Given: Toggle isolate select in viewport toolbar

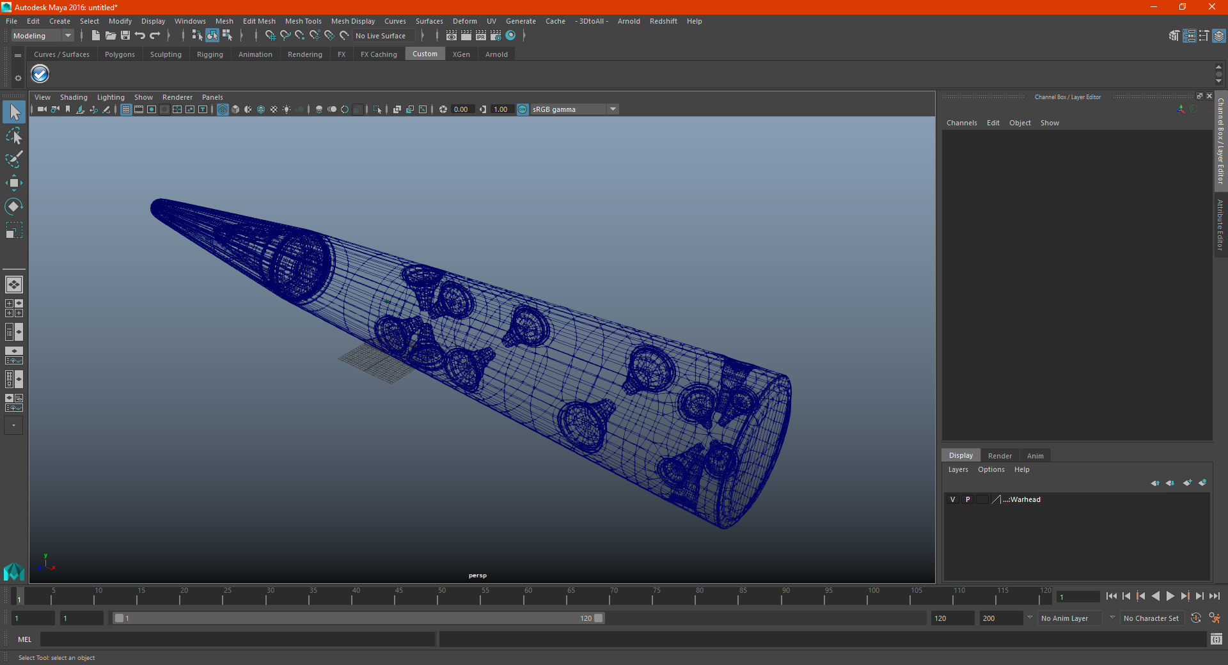Looking at the screenshot, I should [377, 109].
